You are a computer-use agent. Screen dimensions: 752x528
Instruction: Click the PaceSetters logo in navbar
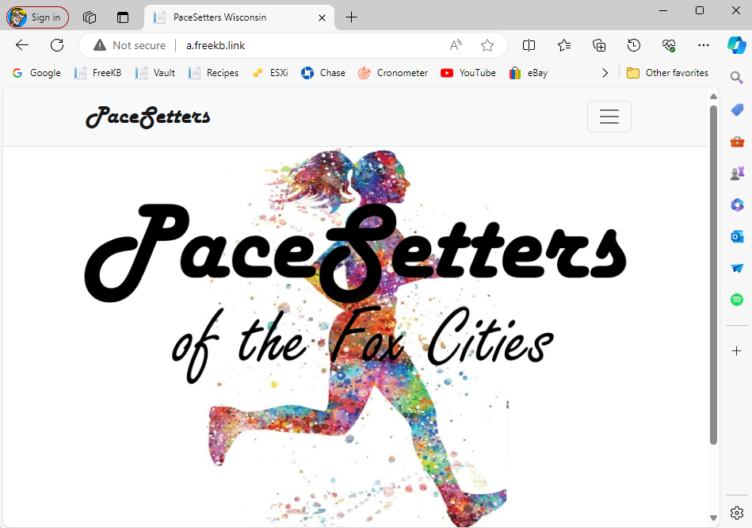tap(147, 117)
